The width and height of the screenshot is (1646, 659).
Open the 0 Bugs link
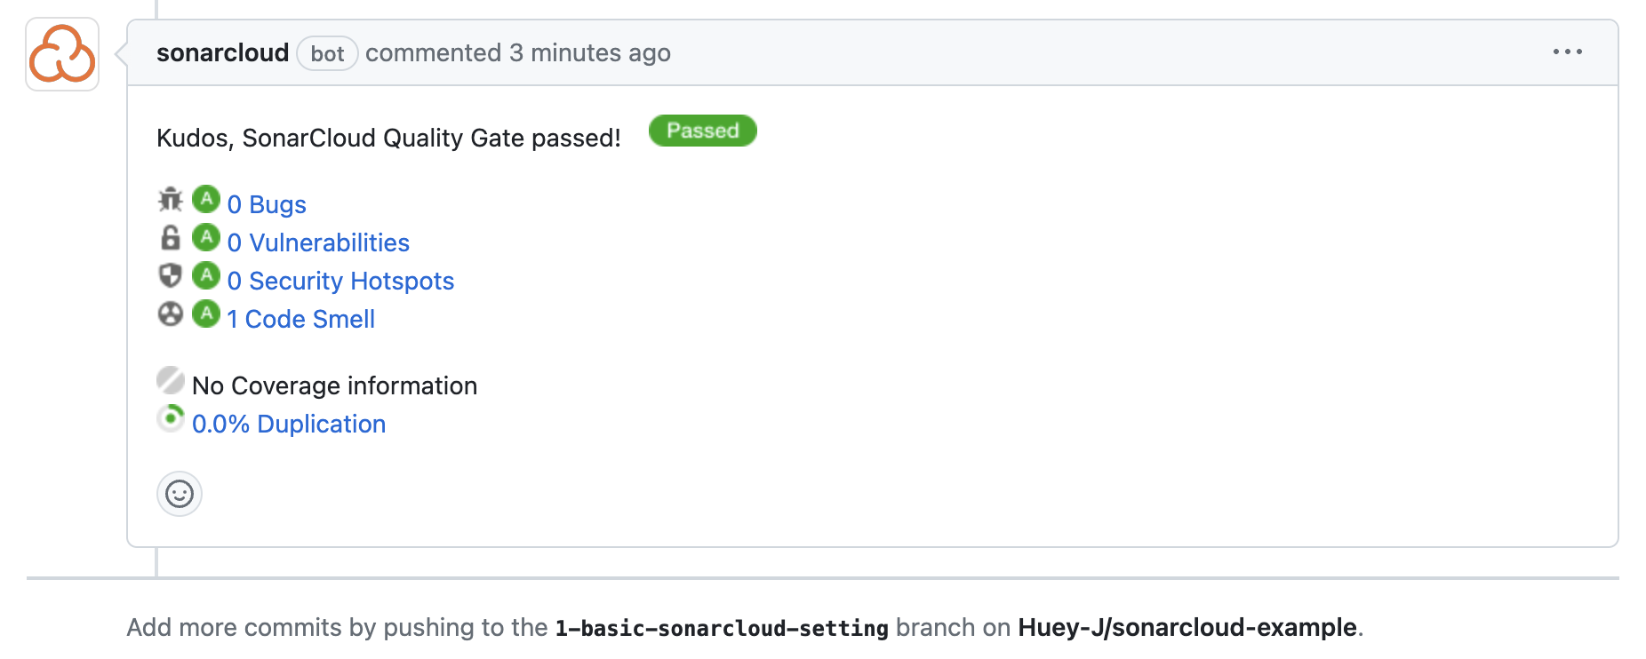coord(267,205)
